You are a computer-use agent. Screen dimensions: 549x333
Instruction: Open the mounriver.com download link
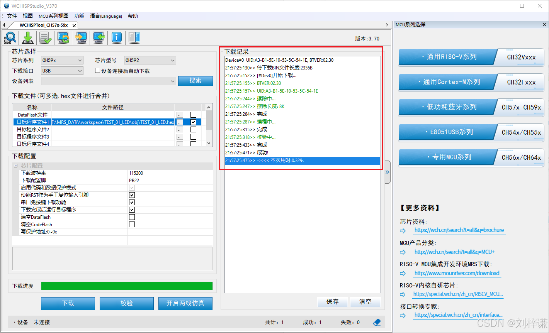coord(457,273)
